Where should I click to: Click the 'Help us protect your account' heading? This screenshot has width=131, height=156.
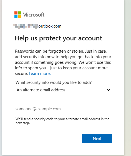tap(58, 38)
